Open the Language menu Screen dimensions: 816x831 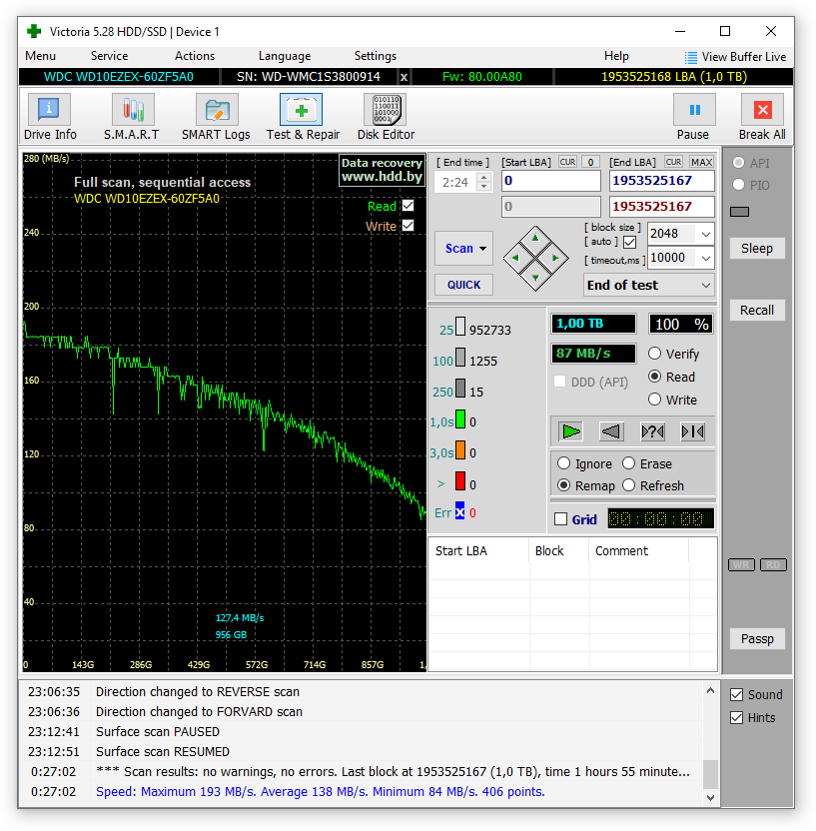coord(284,56)
